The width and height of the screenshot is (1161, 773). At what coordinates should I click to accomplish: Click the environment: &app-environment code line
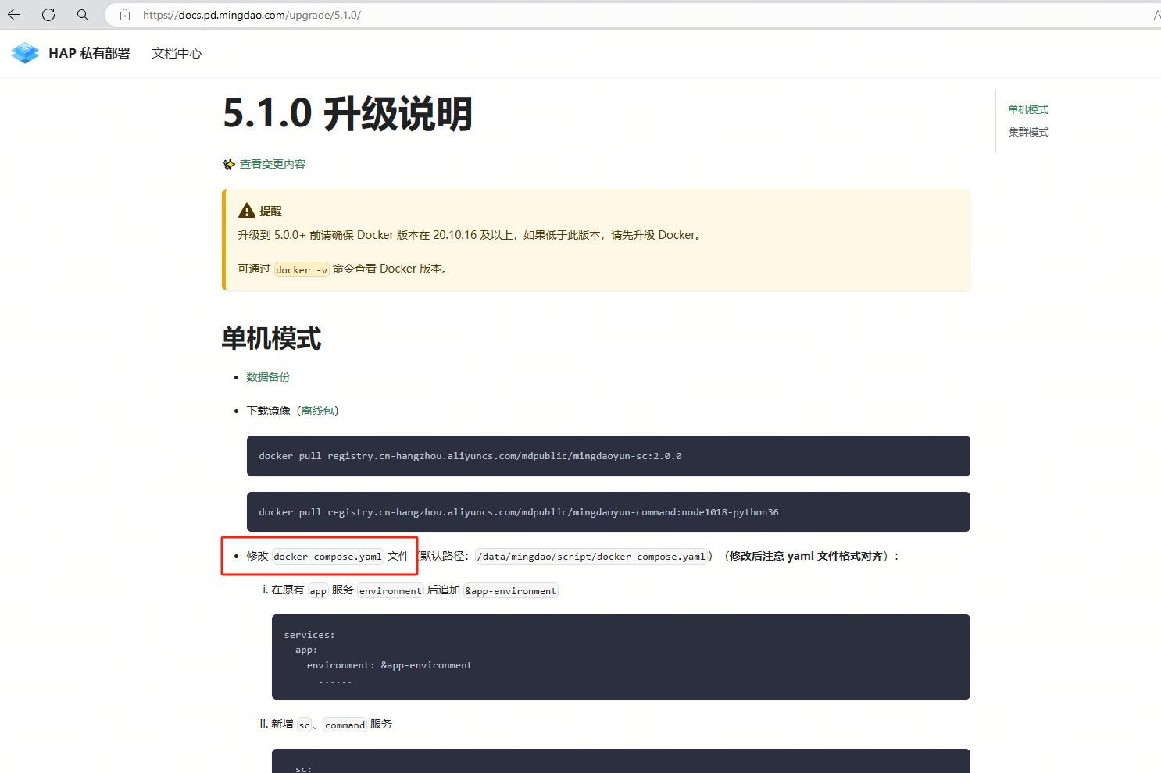pyautogui.click(x=389, y=665)
